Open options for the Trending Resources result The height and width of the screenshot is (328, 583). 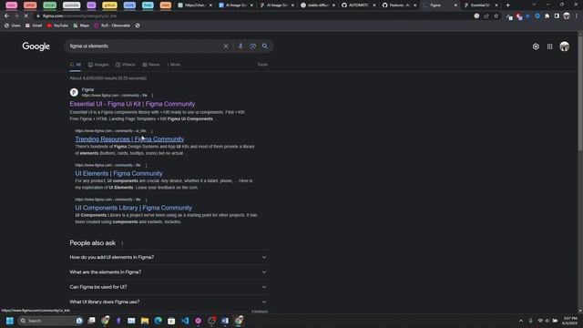pyautogui.click(x=151, y=131)
